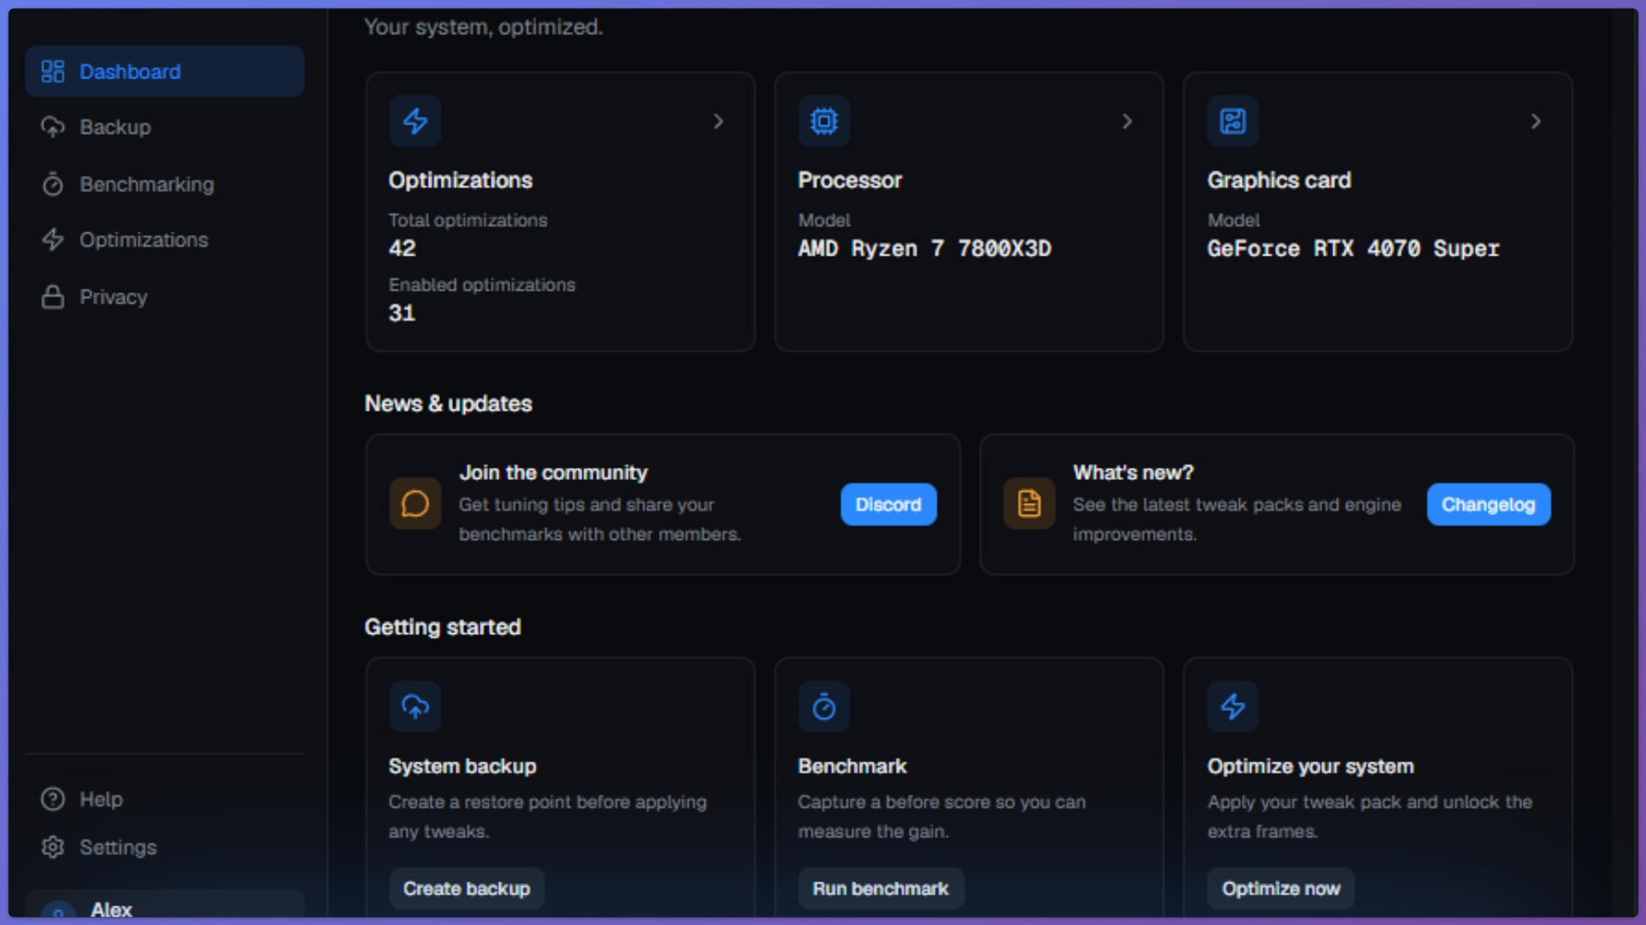Viewport: 1646px width, 925px height.
Task: Open the Optimizations page from sidebar
Action: pyautogui.click(x=165, y=240)
